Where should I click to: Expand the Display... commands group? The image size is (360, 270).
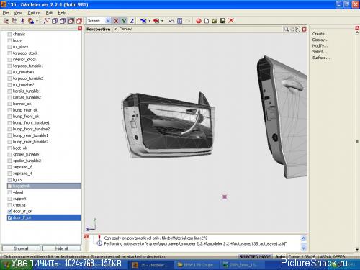coord(320,40)
